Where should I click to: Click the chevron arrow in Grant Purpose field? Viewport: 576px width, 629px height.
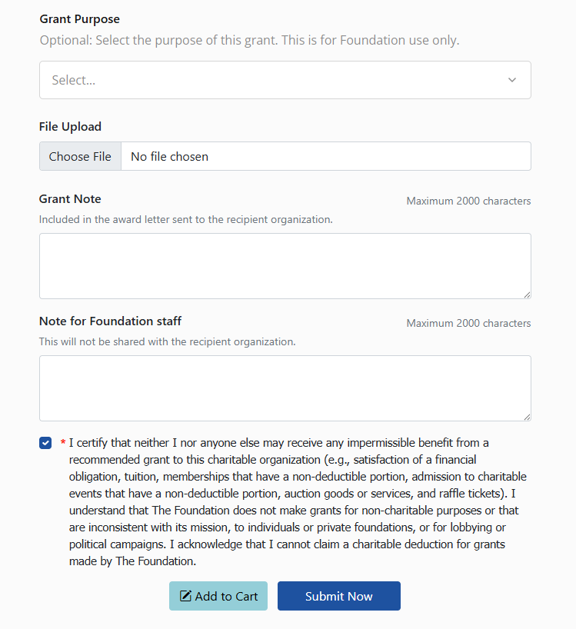512,80
